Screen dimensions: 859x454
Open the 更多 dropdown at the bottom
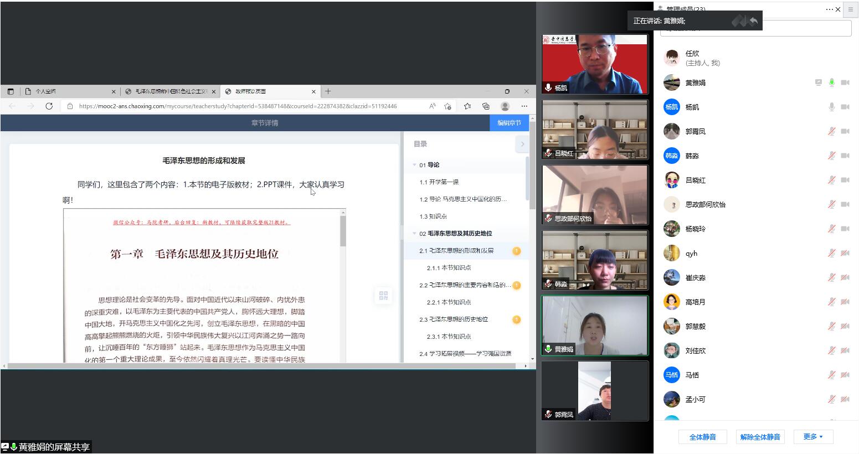click(x=812, y=436)
